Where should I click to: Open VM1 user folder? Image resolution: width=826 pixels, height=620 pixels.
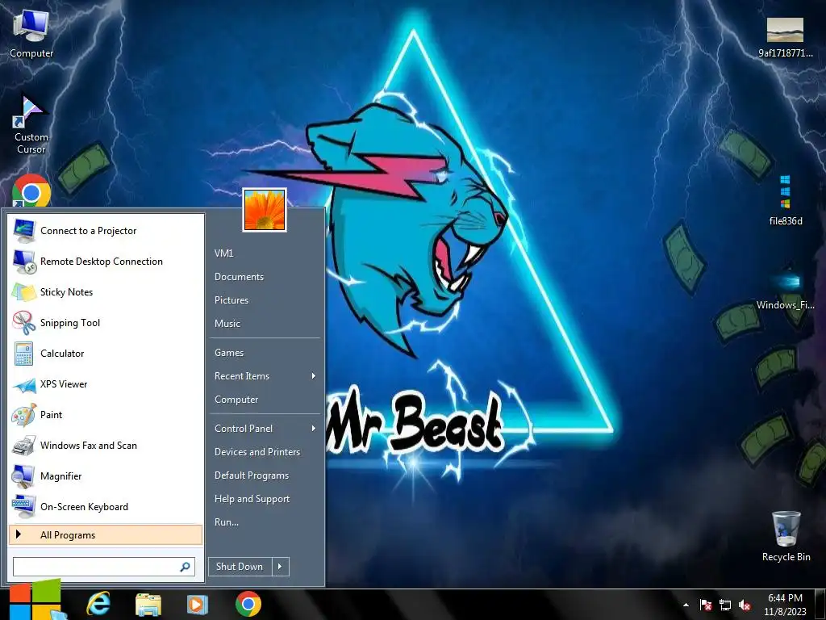coord(224,253)
